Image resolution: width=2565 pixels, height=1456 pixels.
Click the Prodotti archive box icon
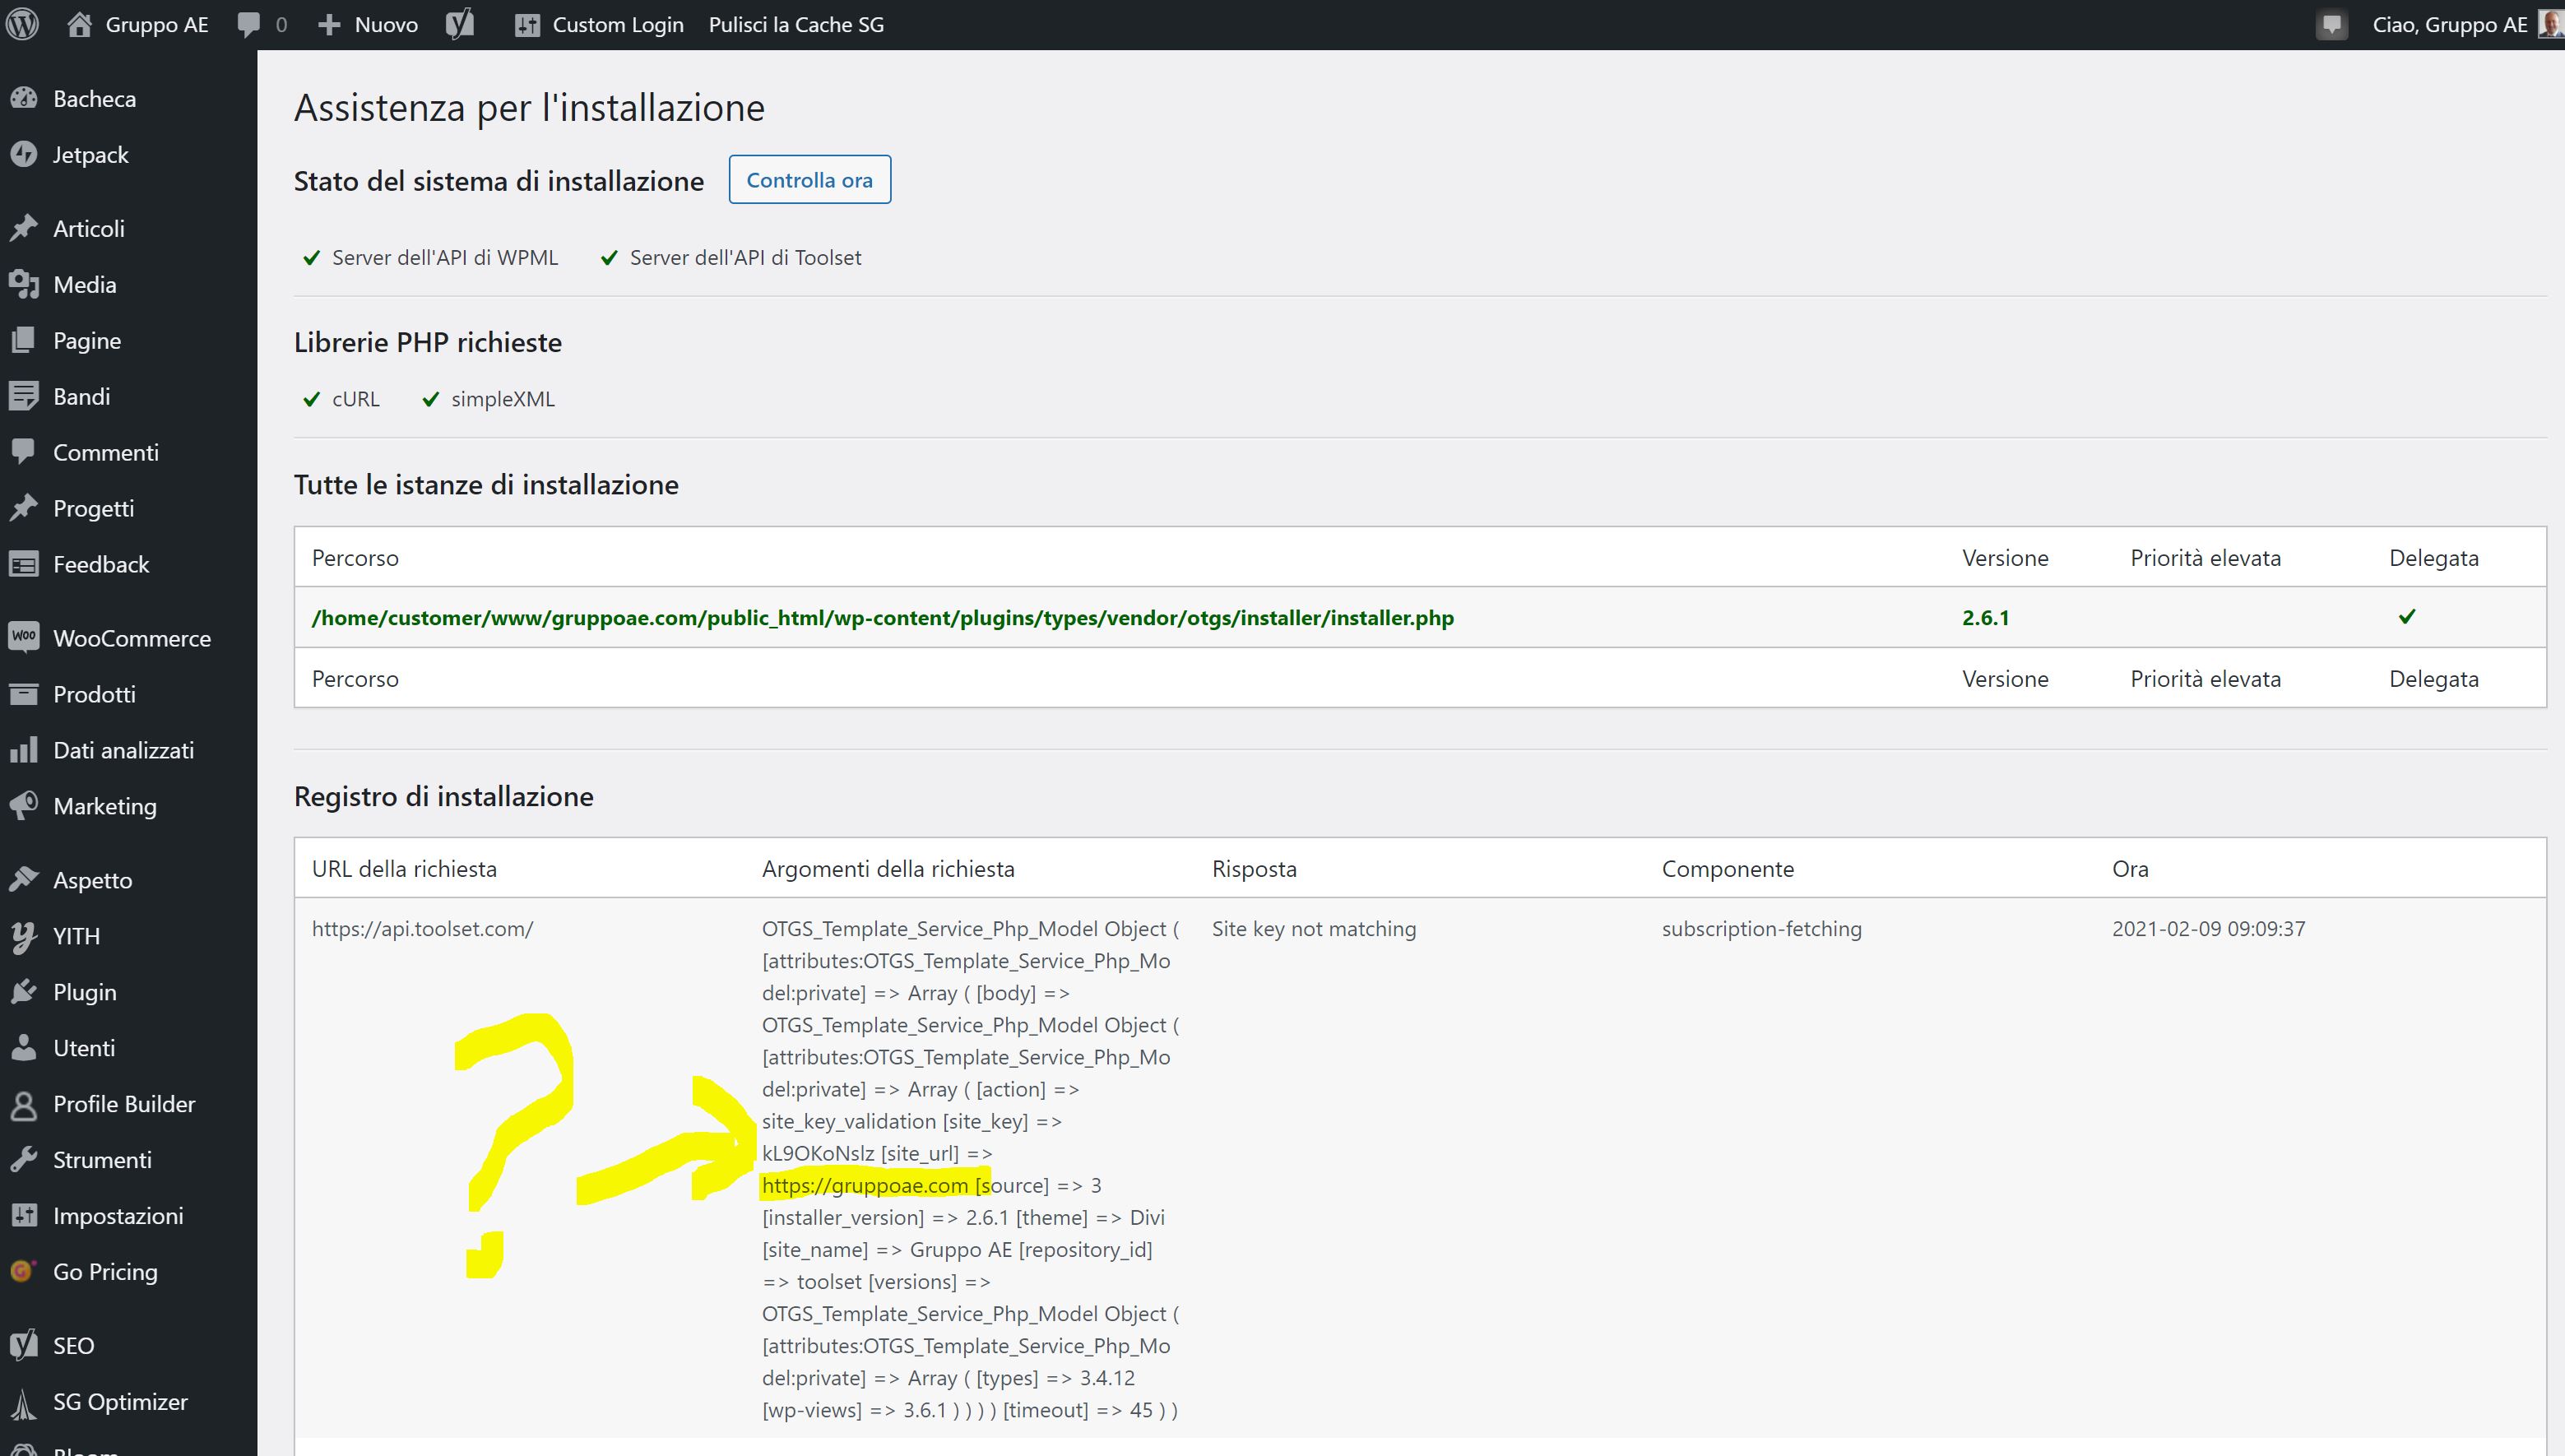24,694
